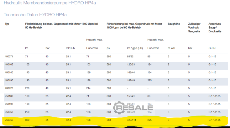The height and width of the screenshot is (128, 230).
Task: Click 'G 1-15' connection in row 400105
Action: (x=212, y=64)
